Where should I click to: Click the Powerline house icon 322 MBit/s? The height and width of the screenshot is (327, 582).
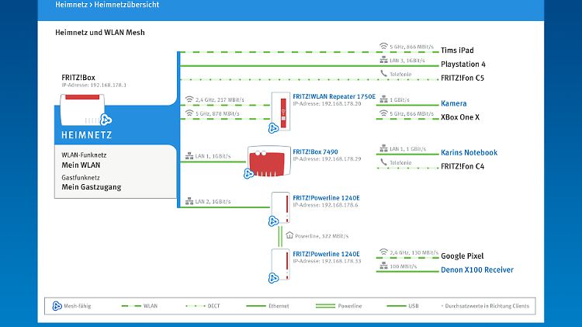[289, 235]
